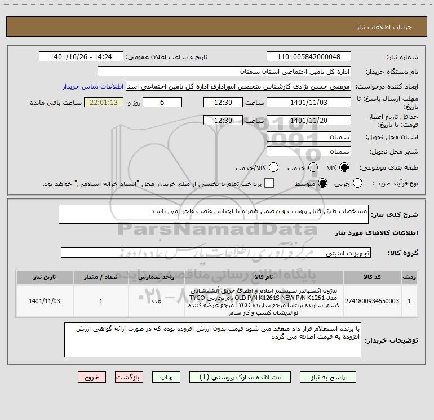The height and width of the screenshot is (420, 434).
Task: Click the شماره نیاز field 1101005842000048
Action: point(309,56)
